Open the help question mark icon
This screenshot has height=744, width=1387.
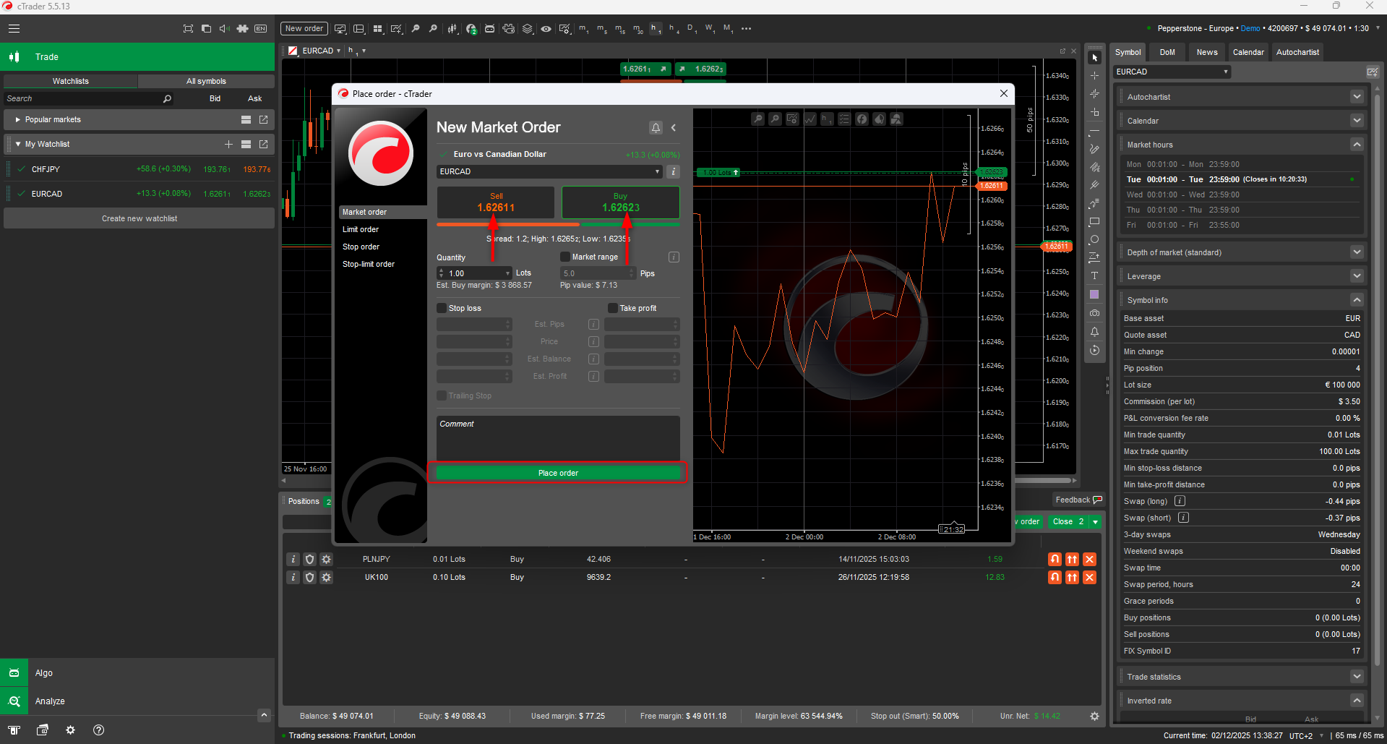[x=99, y=730]
